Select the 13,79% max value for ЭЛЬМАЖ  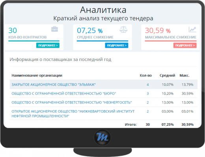coord(187,85)
